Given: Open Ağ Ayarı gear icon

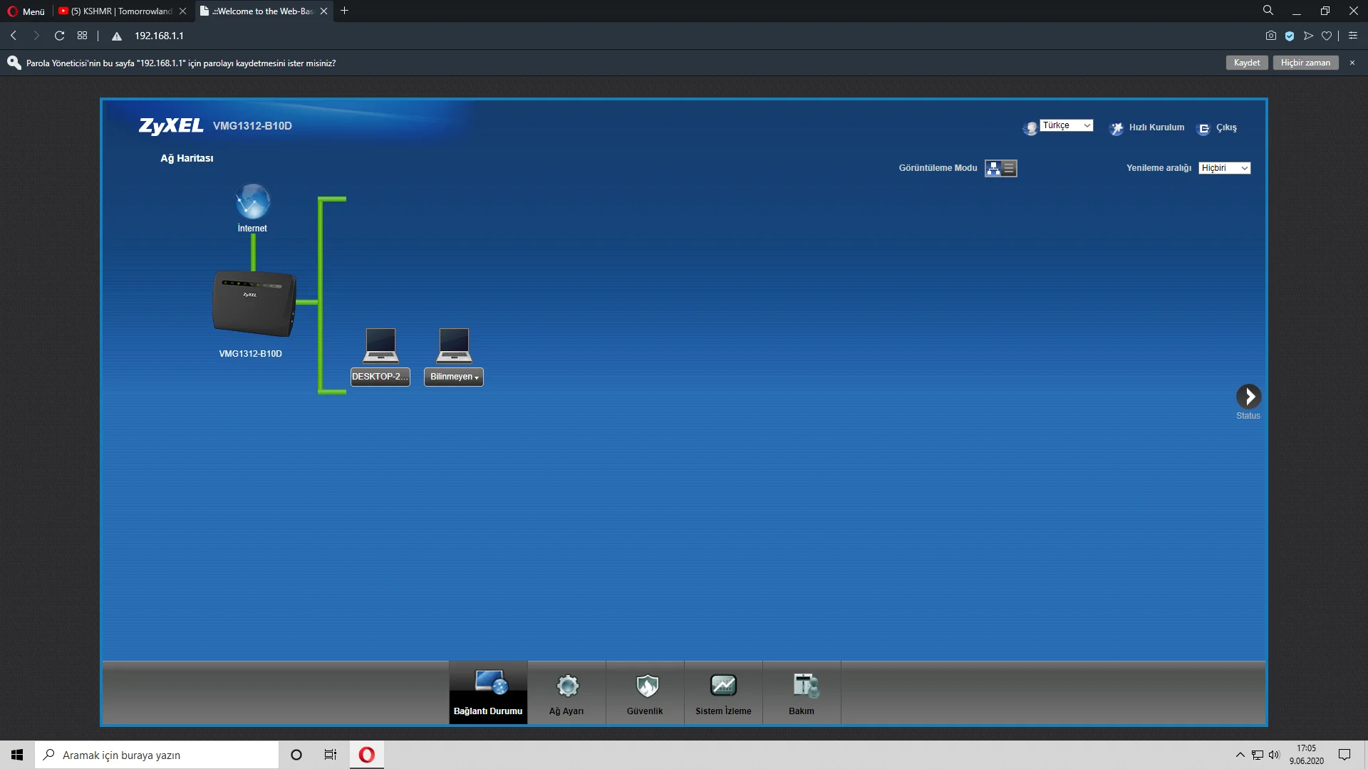Looking at the screenshot, I should [567, 686].
